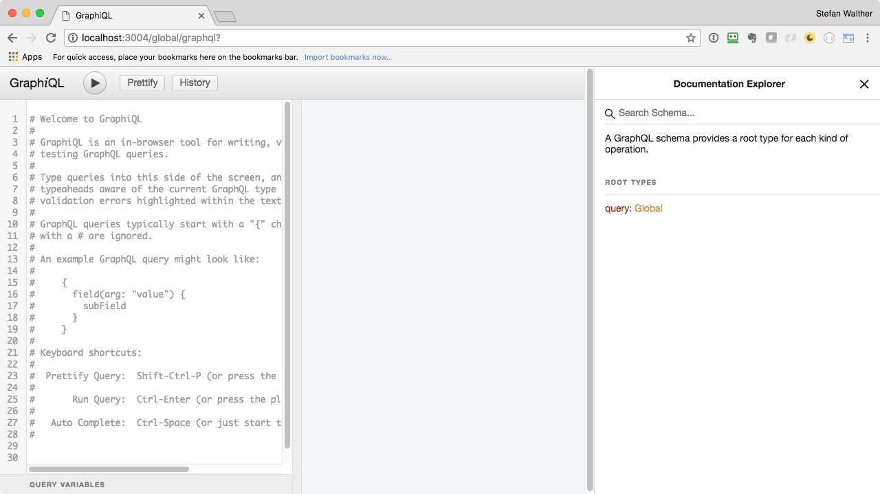The image size is (880, 494).
Task: Click the green robot extension icon
Action: tap(733, 38)
